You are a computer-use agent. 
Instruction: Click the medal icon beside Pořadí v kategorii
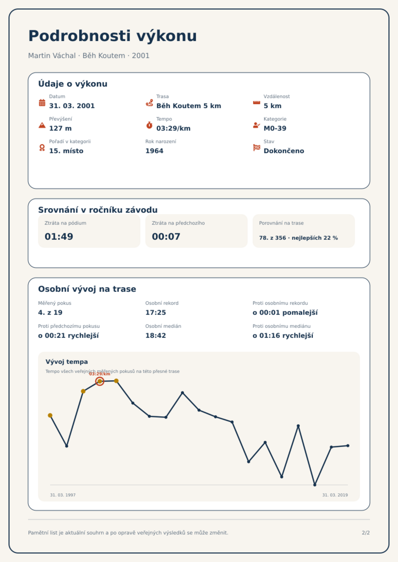pos(42,148)
